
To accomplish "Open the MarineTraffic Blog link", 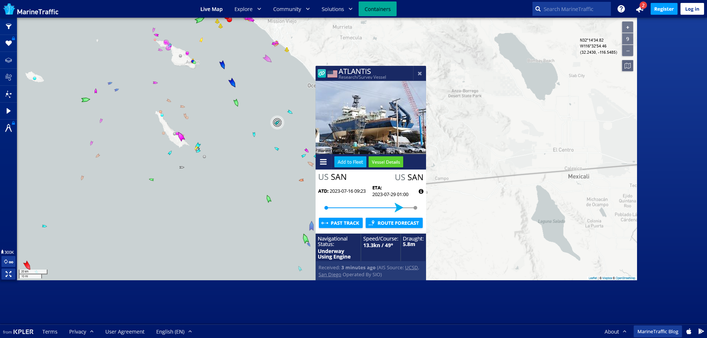I will (658, 331).
